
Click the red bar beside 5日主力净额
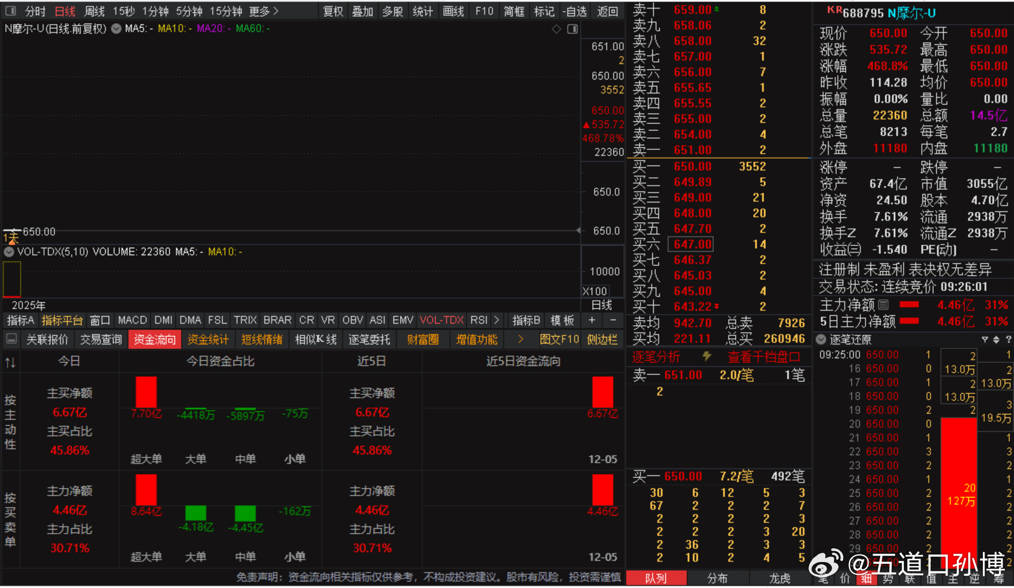click(909, 321)
